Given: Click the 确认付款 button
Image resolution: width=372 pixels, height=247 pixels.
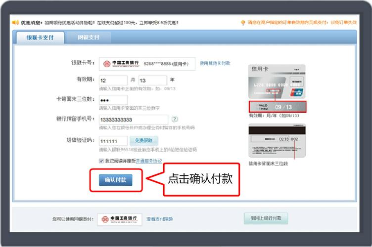Looking at the screenshot, I should 116,180.
